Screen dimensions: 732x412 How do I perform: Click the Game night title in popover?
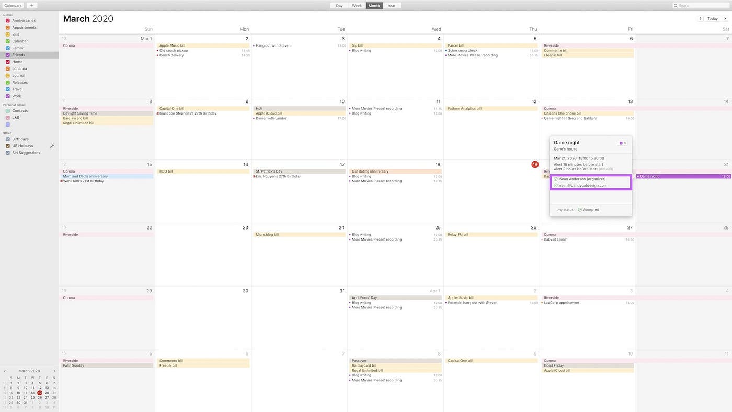(x=567, y=143)
